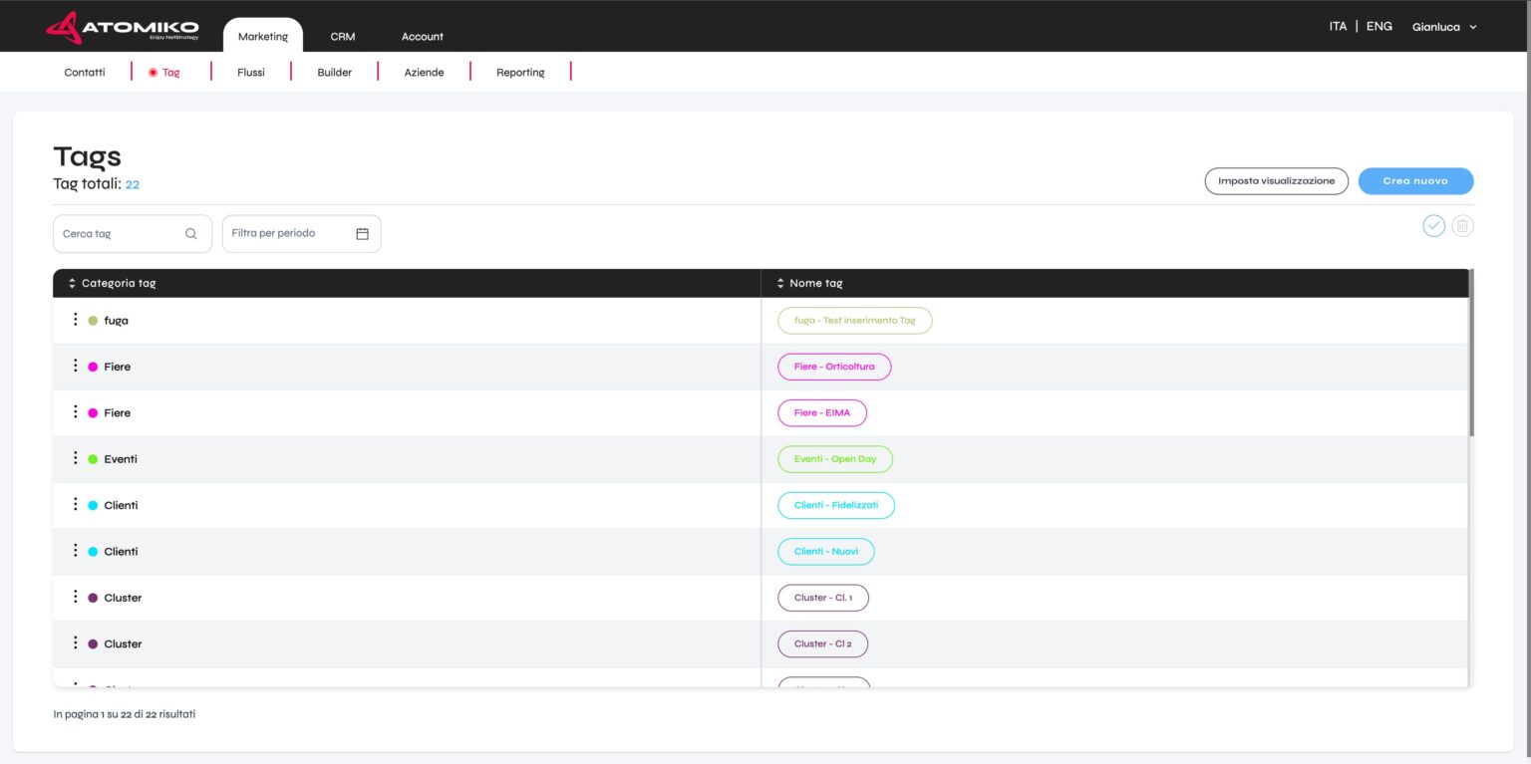Viewport: 1531px width, 764px height.
Task: Switch language to ITA
Action: (1338, 27)
